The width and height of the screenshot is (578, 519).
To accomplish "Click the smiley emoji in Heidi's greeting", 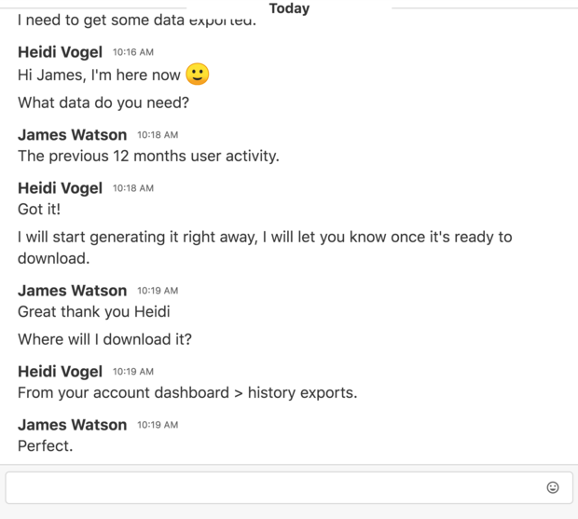I will 198,75.
